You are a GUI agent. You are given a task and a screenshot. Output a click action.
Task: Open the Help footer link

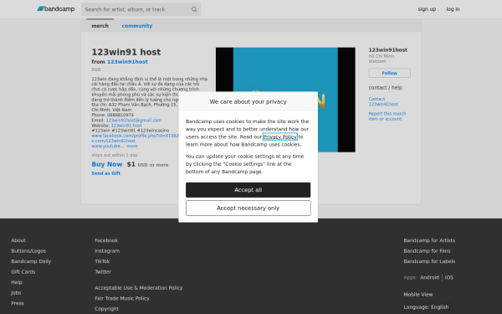17,282
